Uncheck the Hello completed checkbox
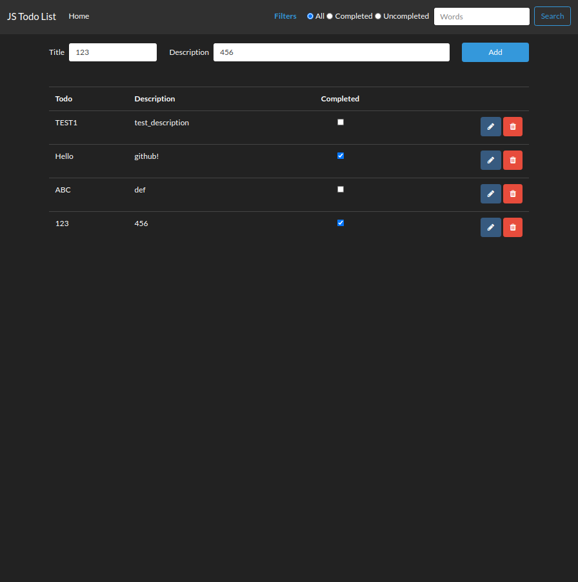Screen dimensions: 578x582 [341, 156]
